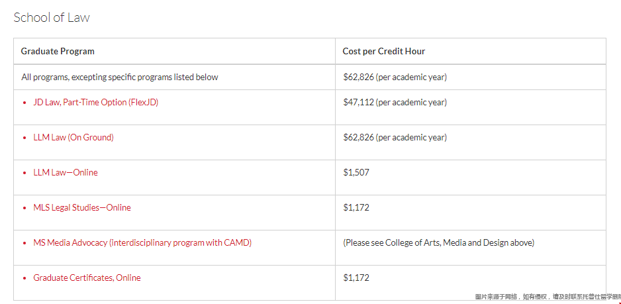Open MLS Legal Studies—Online program link
The width and height of the screenshot is (621, 304).
coord(82,207)
